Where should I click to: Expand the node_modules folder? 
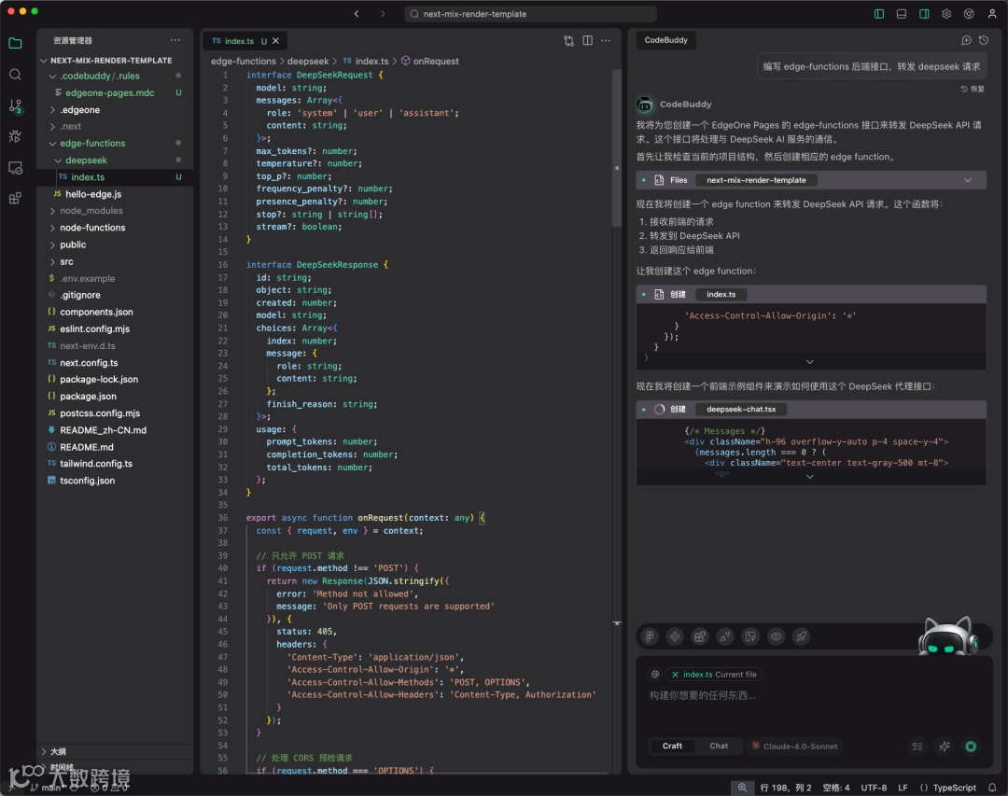(x=115, y=211)
